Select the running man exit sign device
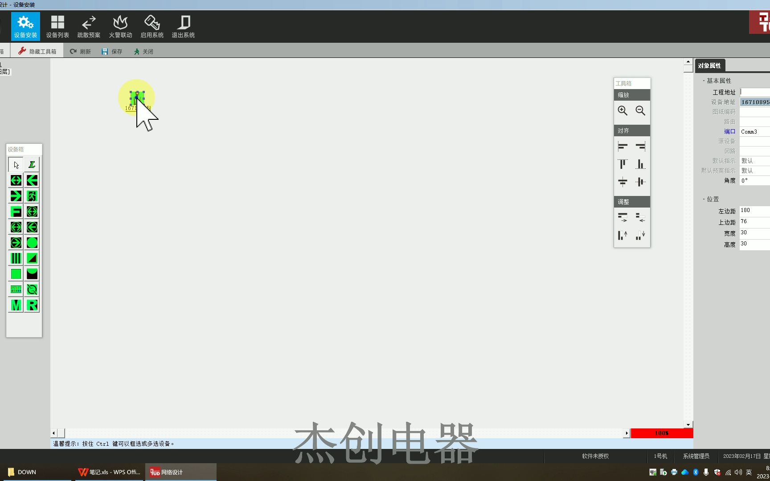770x481 pixels. pyautogui.click(x=32, y=196)
